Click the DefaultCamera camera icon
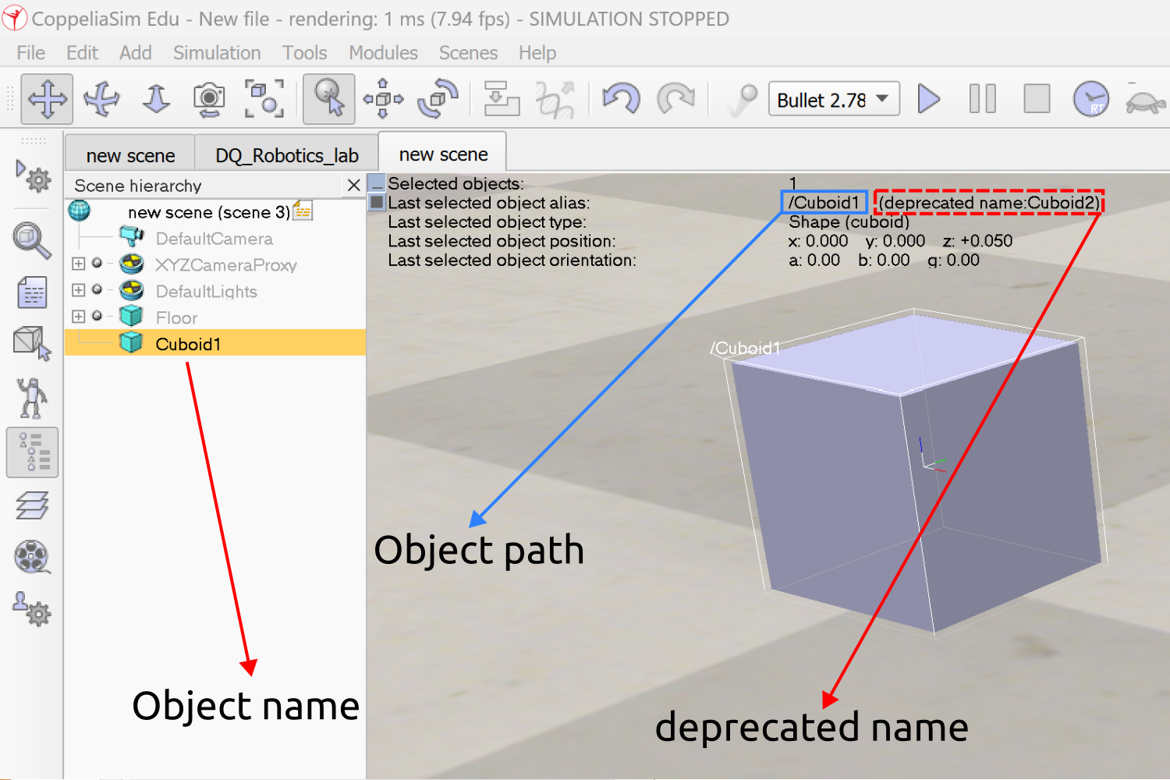1170x780 pixels. click(131, 236)
